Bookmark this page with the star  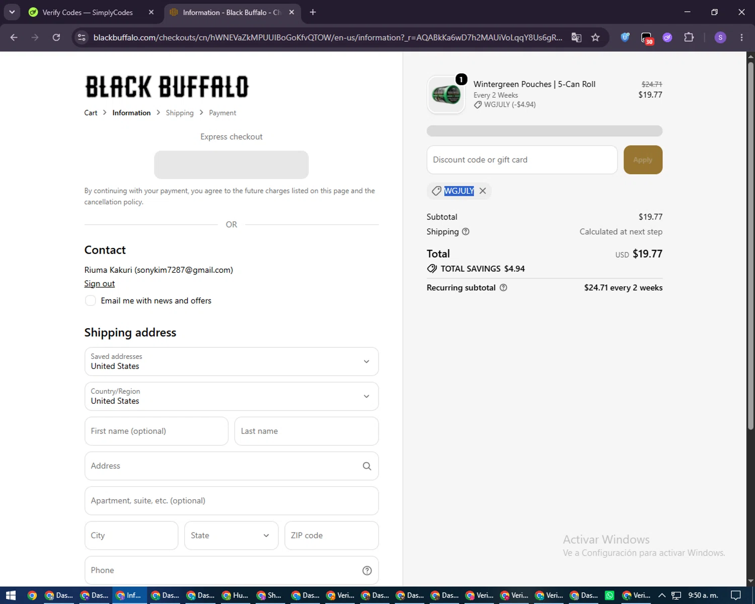click(595, 37)
